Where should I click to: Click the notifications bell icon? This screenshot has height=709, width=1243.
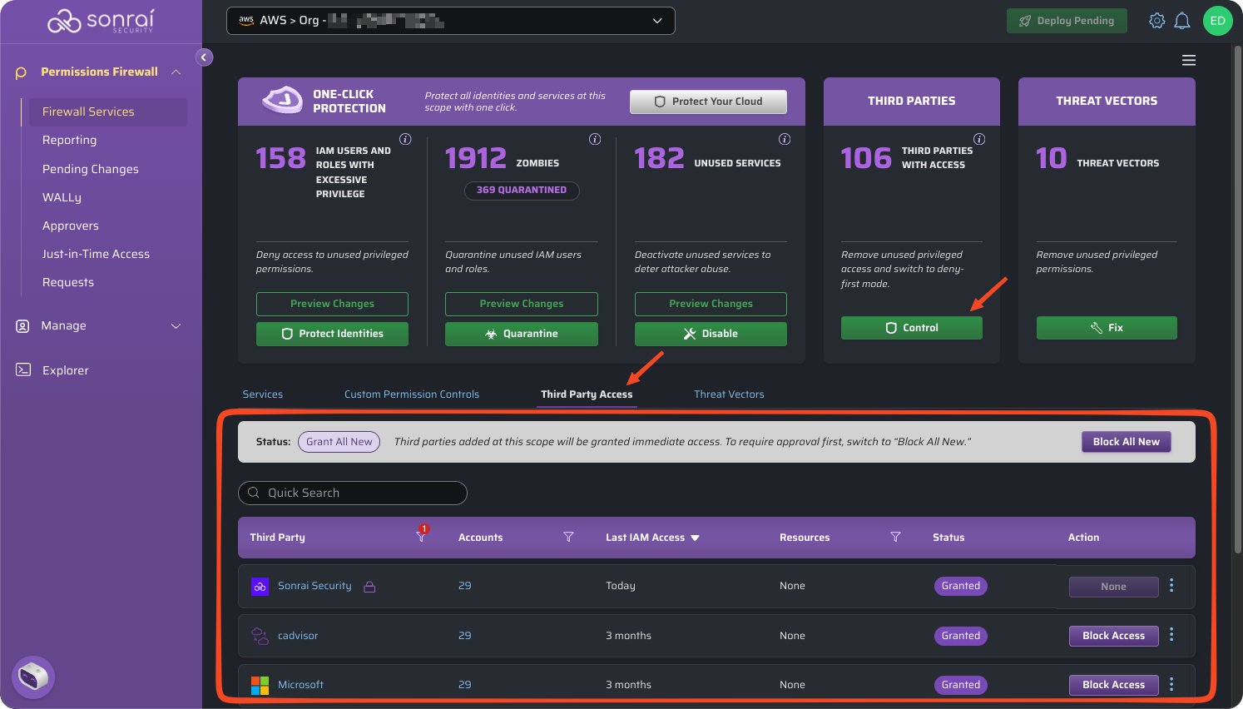click(x=1181, y=21)
